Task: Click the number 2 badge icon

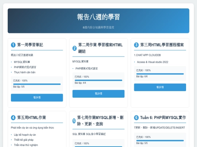Action: 74,48
